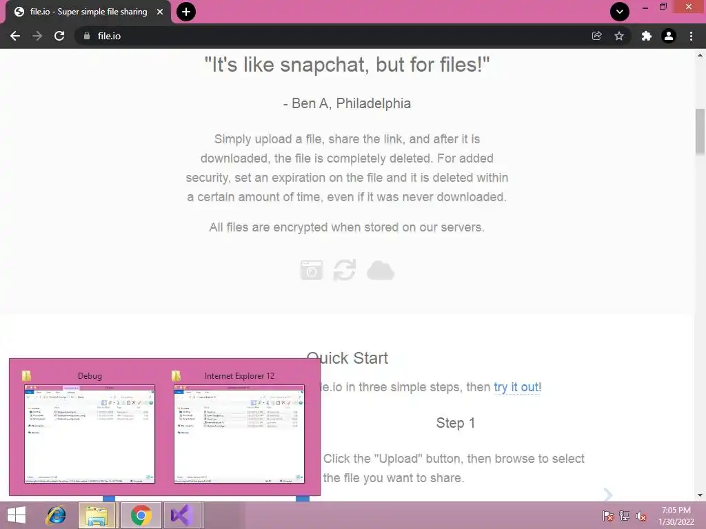The height and width of the screenshot is (529, 706).
Task: Open File Explorer taskbar icon
Action: point(97,515)
